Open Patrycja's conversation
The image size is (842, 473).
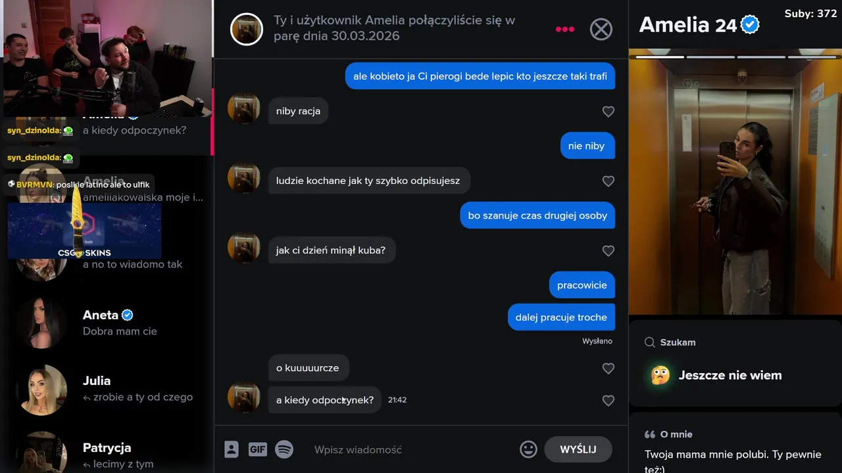click(x=109, y=453)
